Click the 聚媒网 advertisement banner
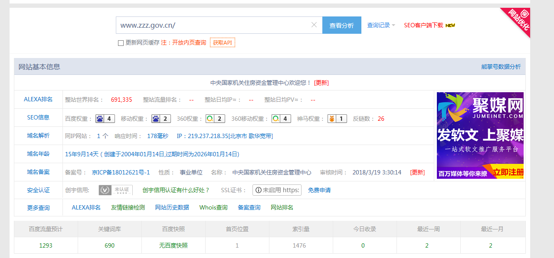 coord(480,135)
